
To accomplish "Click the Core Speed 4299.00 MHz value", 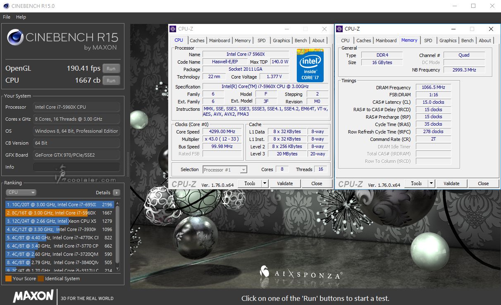I will pyautogui.click(x=222, y=132).
